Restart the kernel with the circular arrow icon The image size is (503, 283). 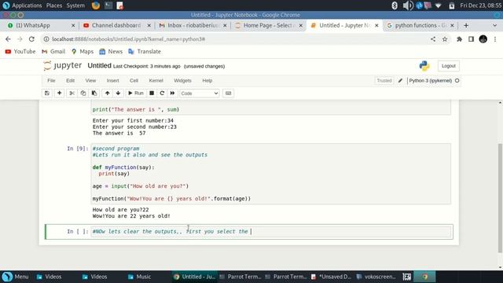click(x=162, y=93)
